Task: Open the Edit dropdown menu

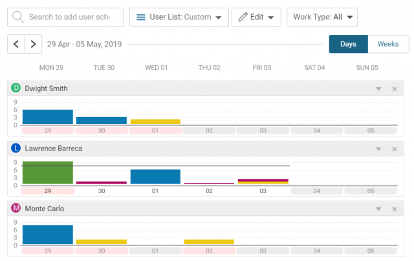Action: (256, 17)
